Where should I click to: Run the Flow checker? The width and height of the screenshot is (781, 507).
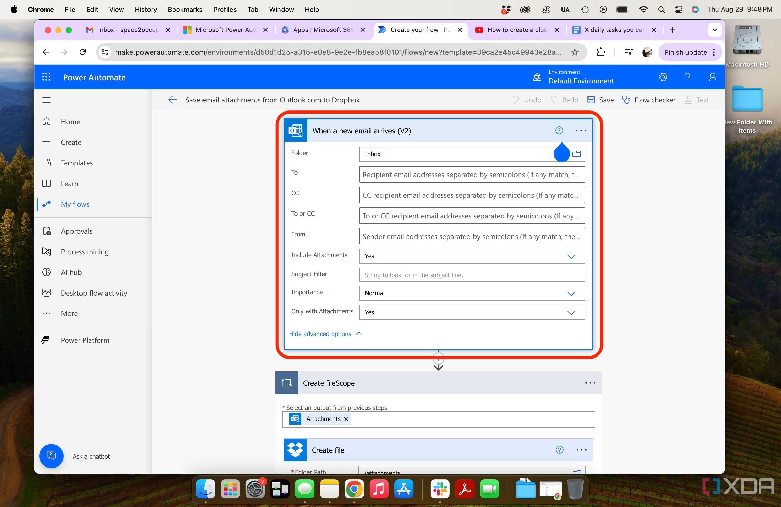point(649,100)
